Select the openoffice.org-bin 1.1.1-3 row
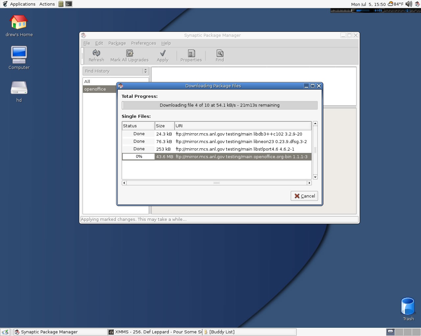Viewport: 421px width, 336px height. pyautogui.click(x=217, y=157)
